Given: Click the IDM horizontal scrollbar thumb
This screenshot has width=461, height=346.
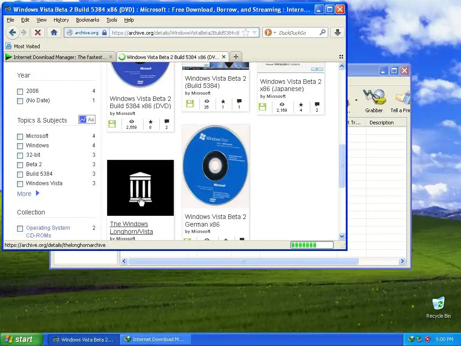Looking at the screenshot, I should pyautogui.click(x=243, y=261).
